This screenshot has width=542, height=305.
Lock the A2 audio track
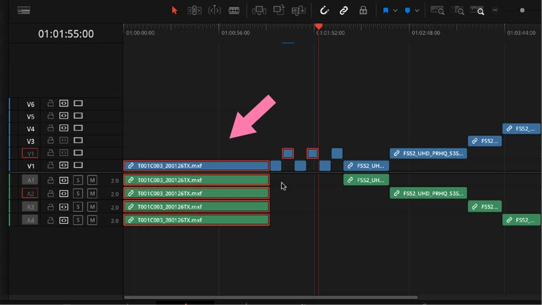50,194
